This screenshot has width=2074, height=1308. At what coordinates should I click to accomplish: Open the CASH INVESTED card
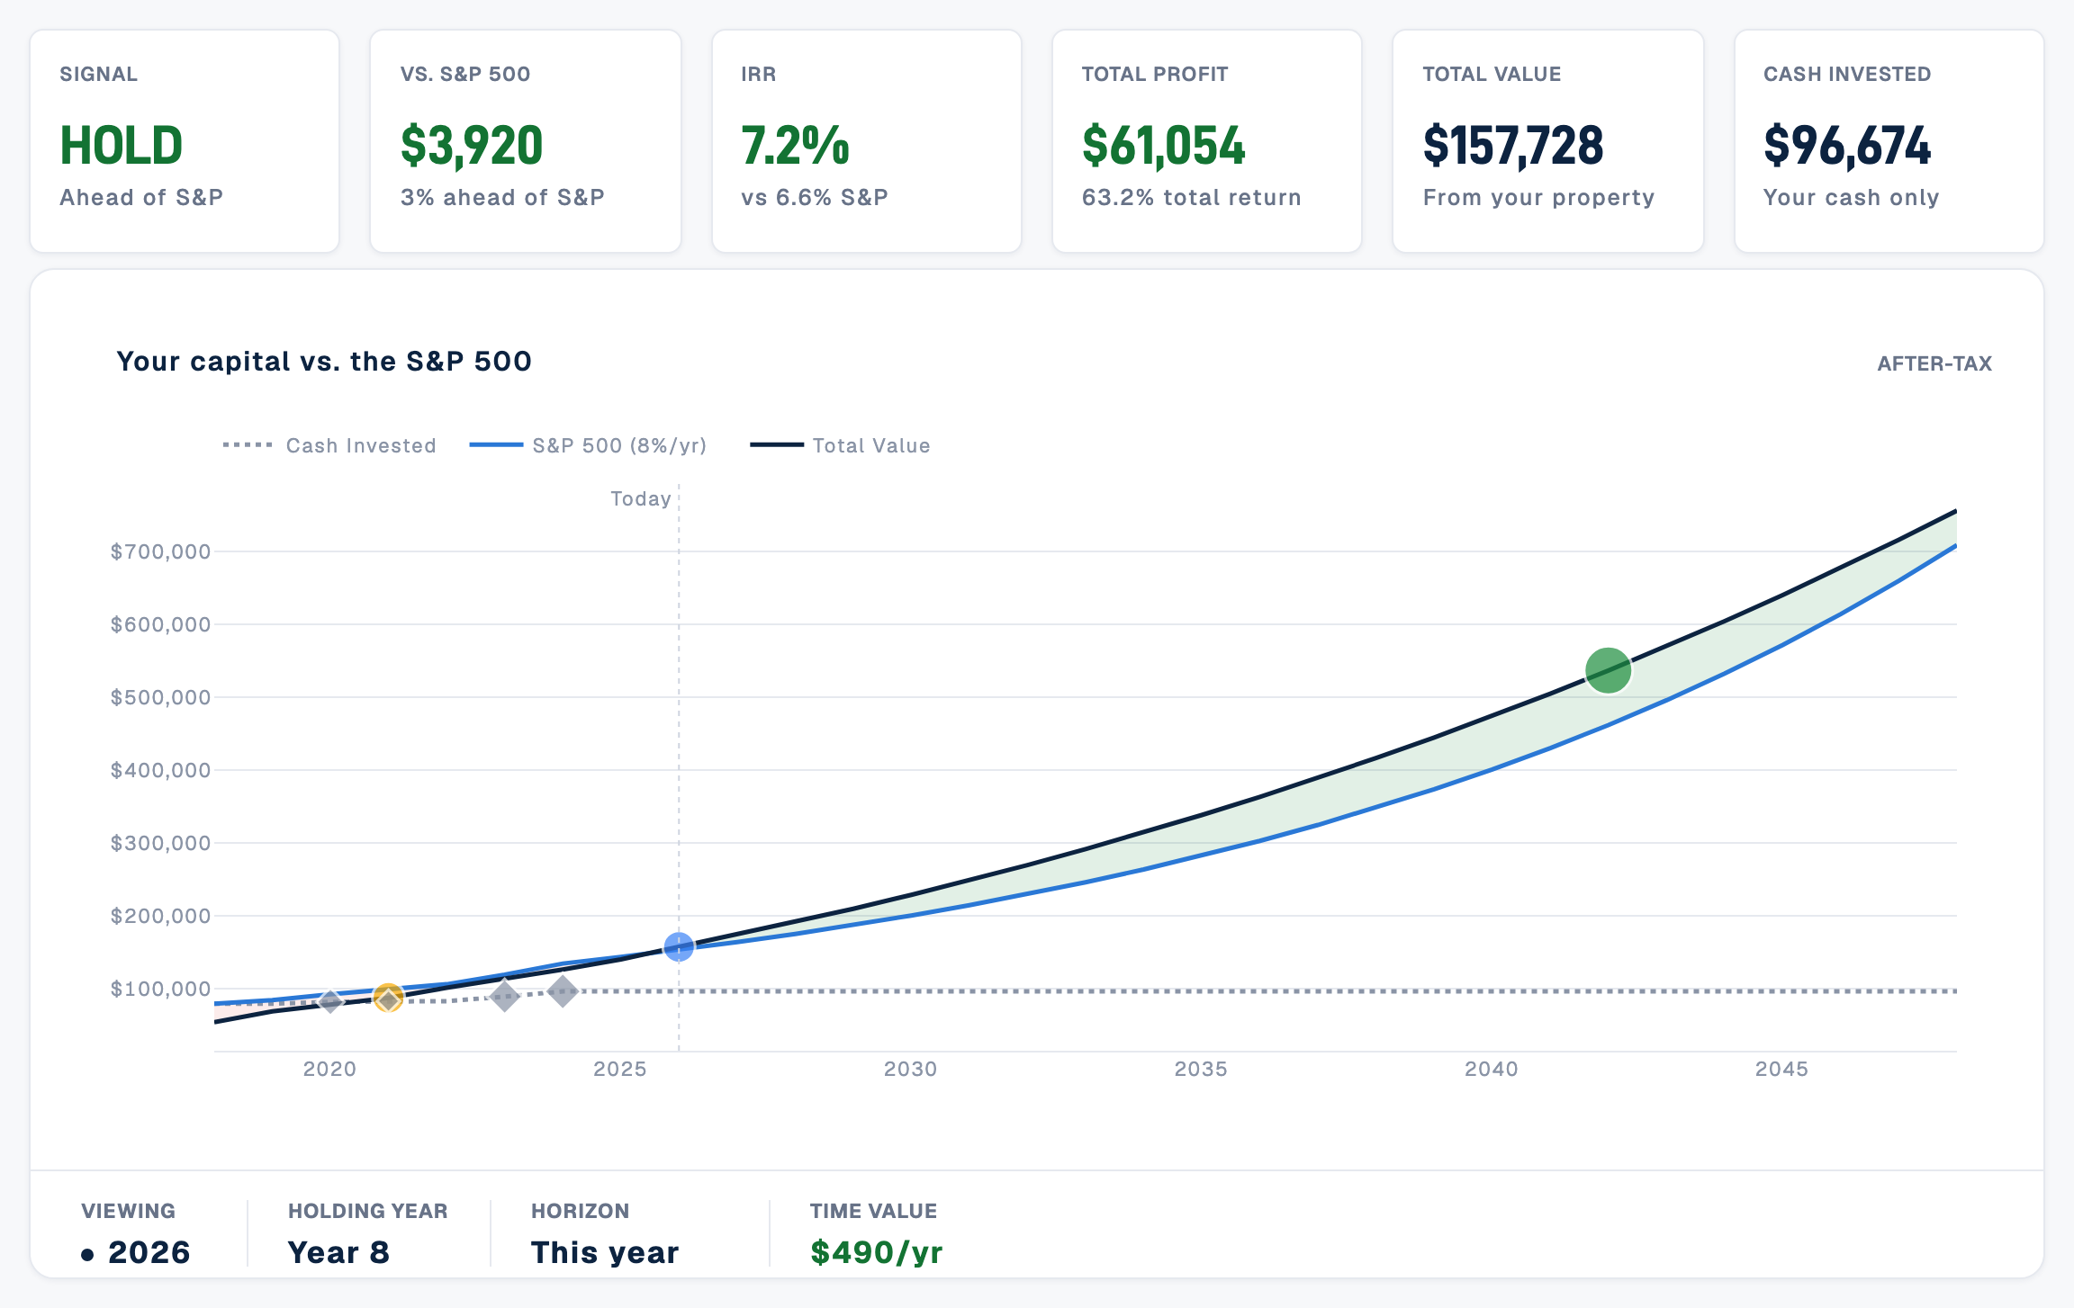click(x=1889, y=141)
